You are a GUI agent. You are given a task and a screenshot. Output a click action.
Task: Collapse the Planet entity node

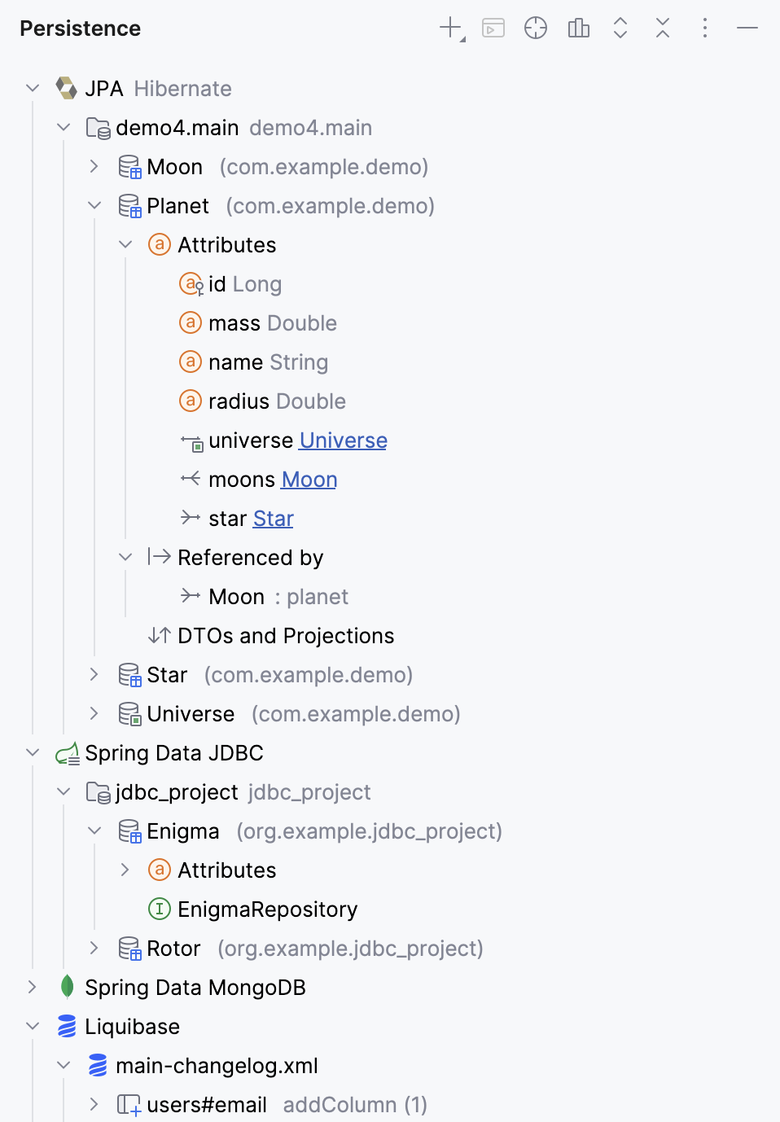click(94, 205)
